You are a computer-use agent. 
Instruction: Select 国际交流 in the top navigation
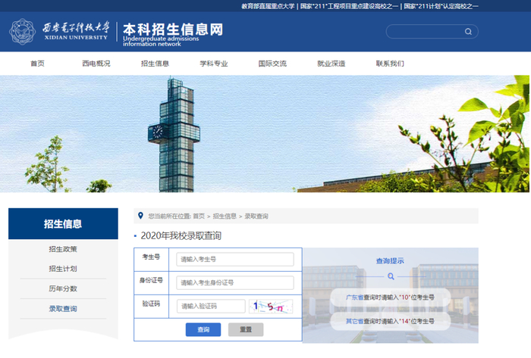(272, 64)
